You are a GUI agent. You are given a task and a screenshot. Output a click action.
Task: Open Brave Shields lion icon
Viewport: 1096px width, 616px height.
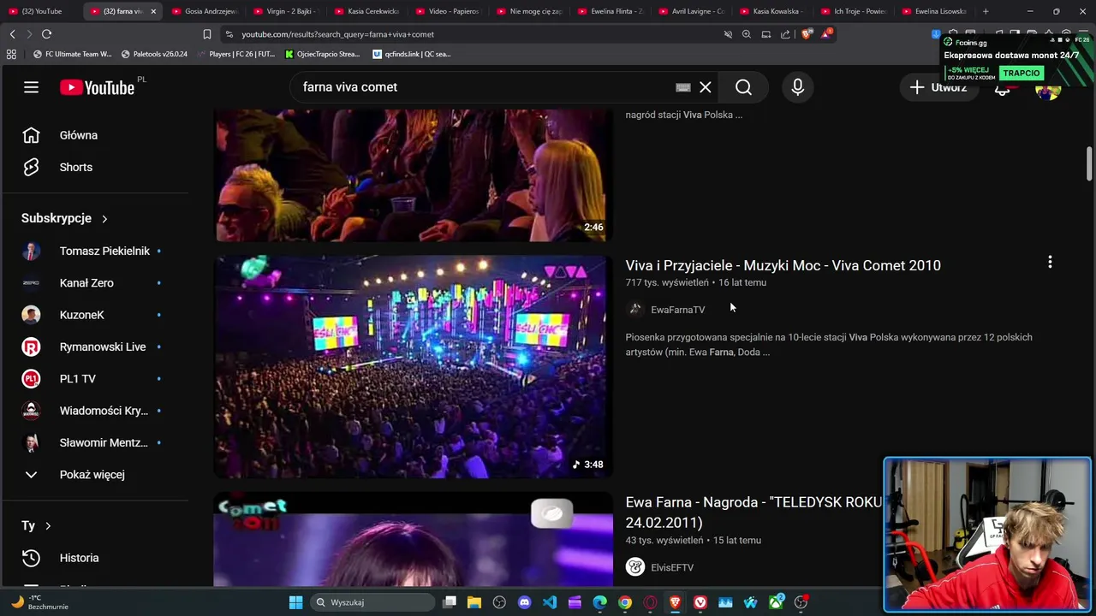click(807, 34)
